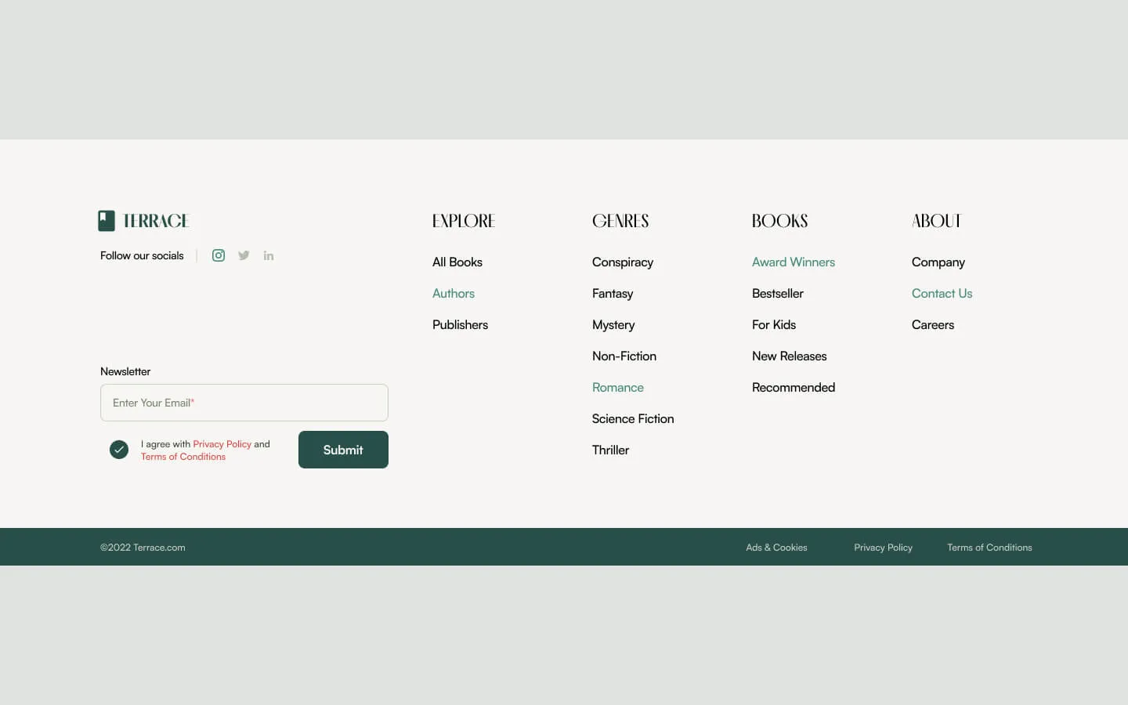Click the Terrace book logo
Viewport: 1128px width, 705px height.
[107, 221]
